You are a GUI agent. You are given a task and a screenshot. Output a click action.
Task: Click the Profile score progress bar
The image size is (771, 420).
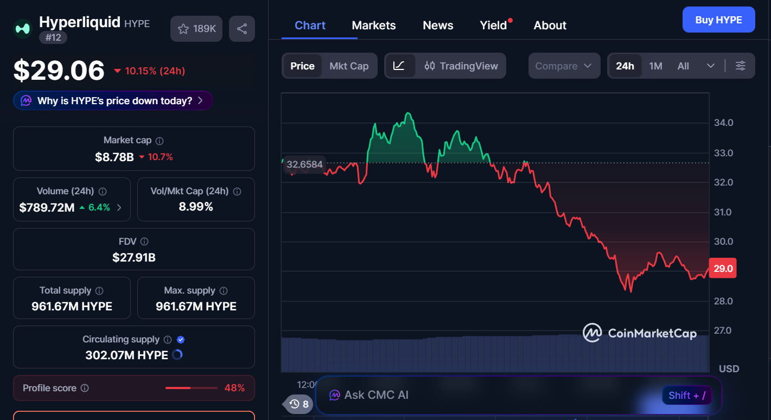pyautogui.click(x=191, y=388)
